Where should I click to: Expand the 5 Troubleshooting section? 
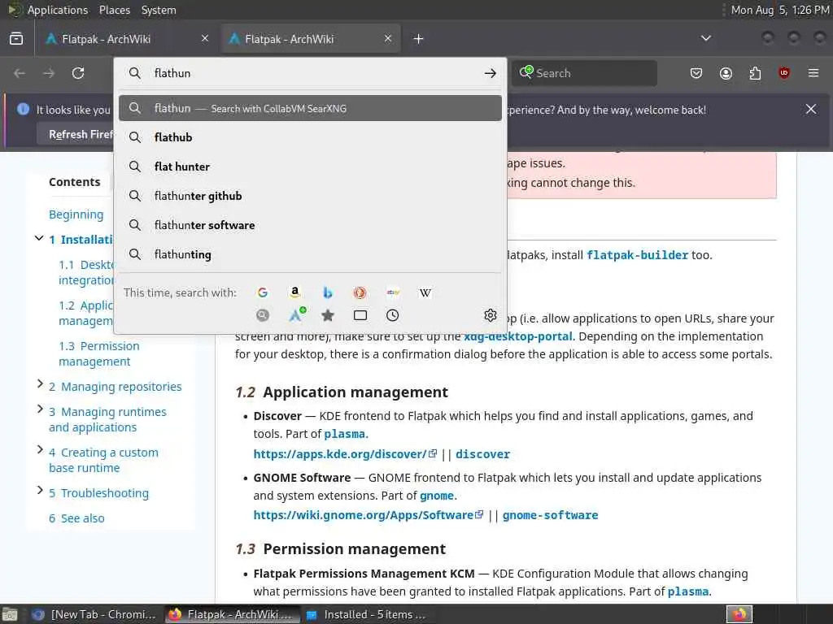(40, 490)
